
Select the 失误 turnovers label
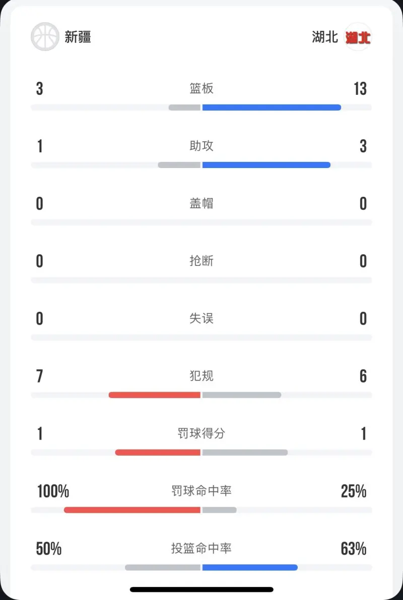pyautogui.click(x=201, y=318)
